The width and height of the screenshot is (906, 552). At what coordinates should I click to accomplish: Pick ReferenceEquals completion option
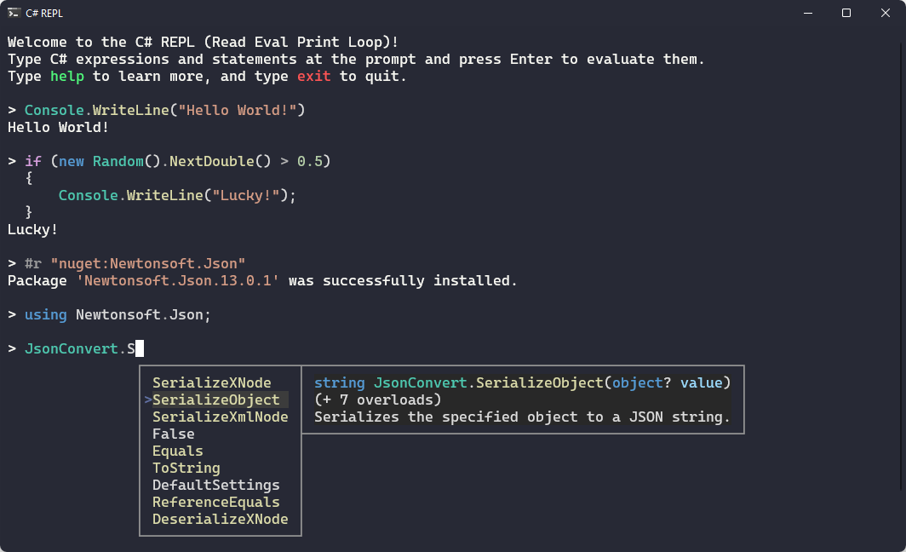pos(215,502)
